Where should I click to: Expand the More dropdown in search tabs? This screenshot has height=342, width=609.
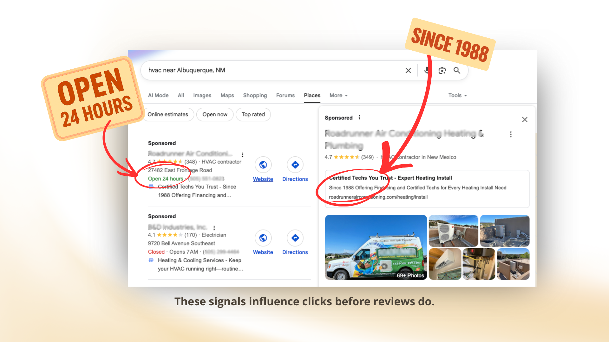tap(338, 95)
